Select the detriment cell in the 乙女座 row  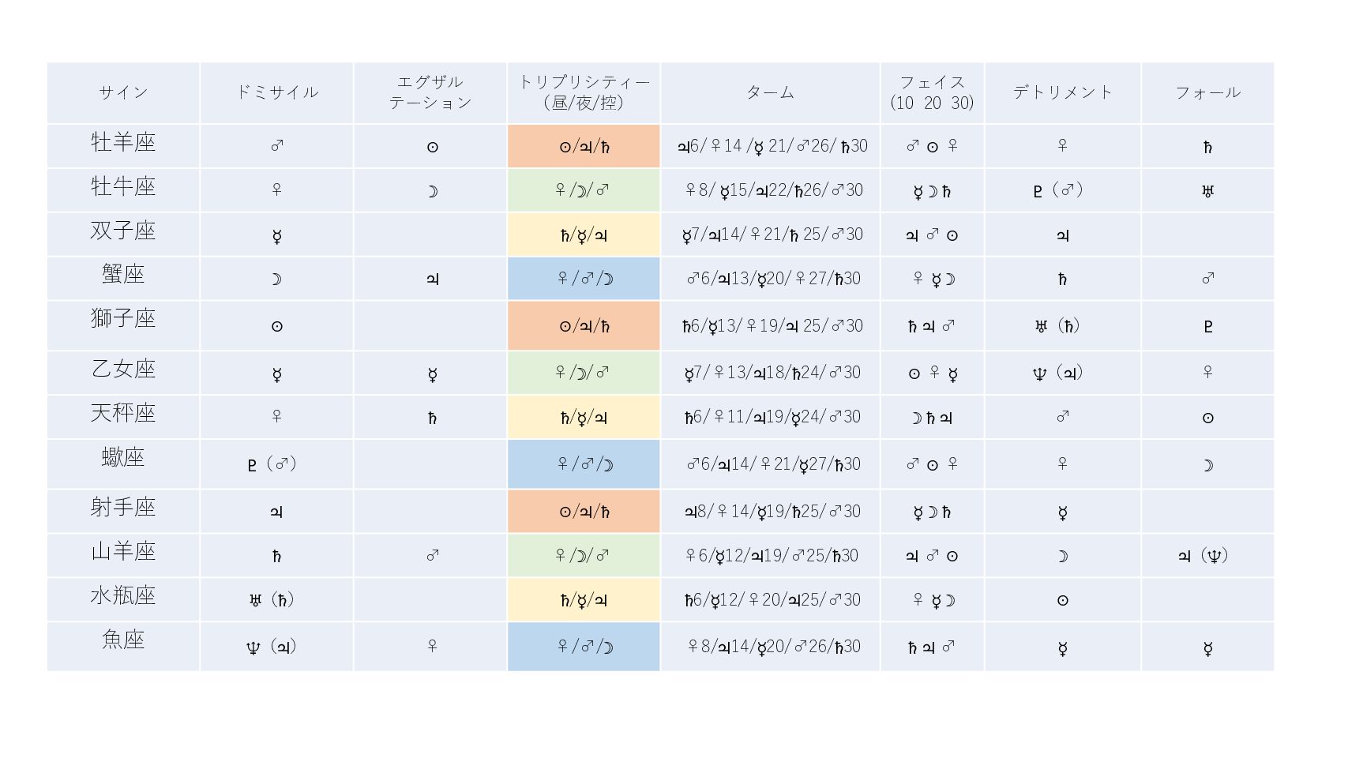click(x=1062, y=373)
